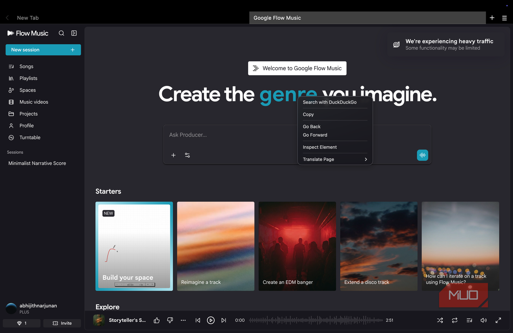
Task: Open the browser hamburger menu
Action: pyautogui.click(x=504, y=18)
